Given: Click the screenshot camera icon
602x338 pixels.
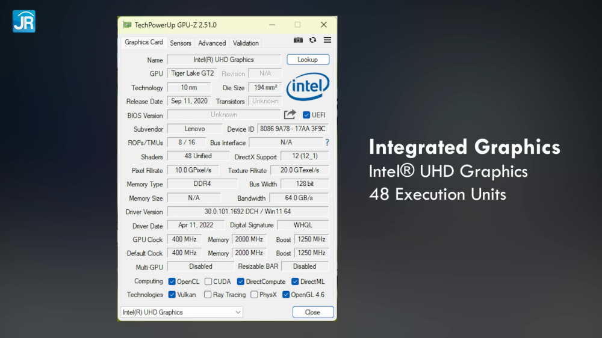Looking at the screenshot, I should (x=298, y=40).
